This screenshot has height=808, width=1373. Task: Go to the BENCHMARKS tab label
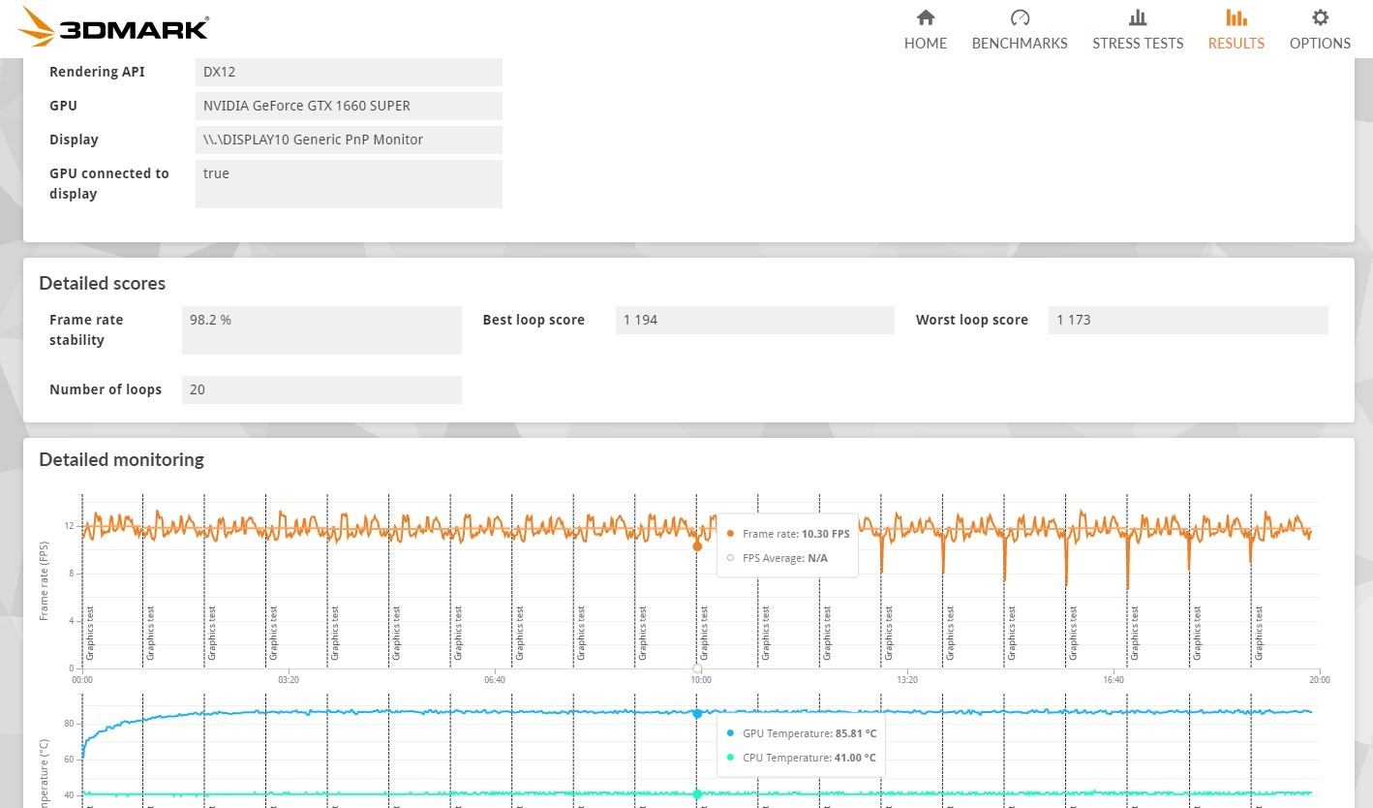click(1020, 44)
